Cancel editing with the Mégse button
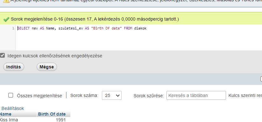The width and height of the screenshot is (262, 122). (47, 67)
